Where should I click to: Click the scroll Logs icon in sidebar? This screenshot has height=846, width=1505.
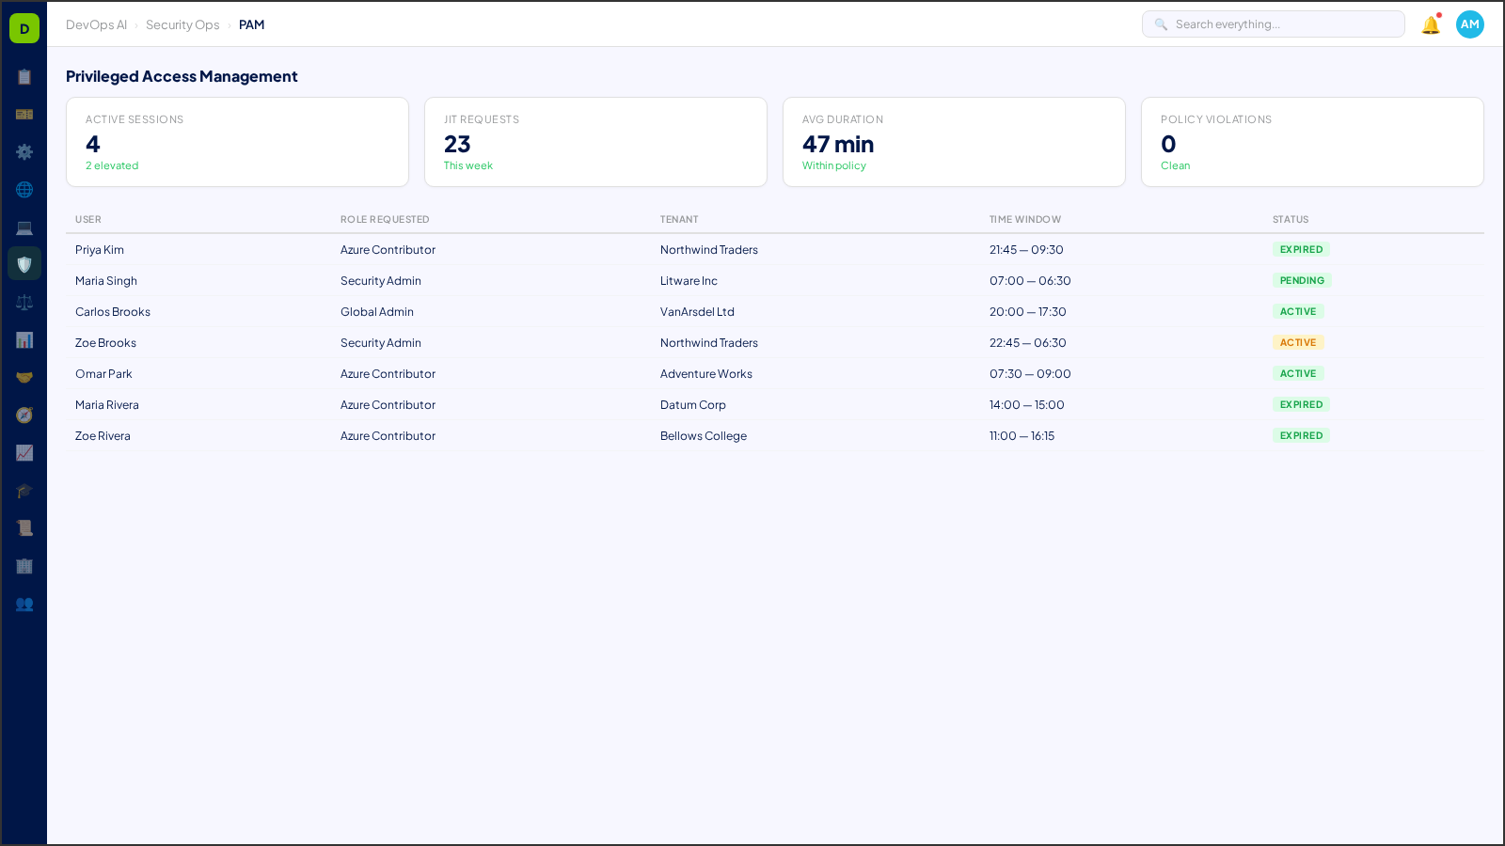pos(24,527)
